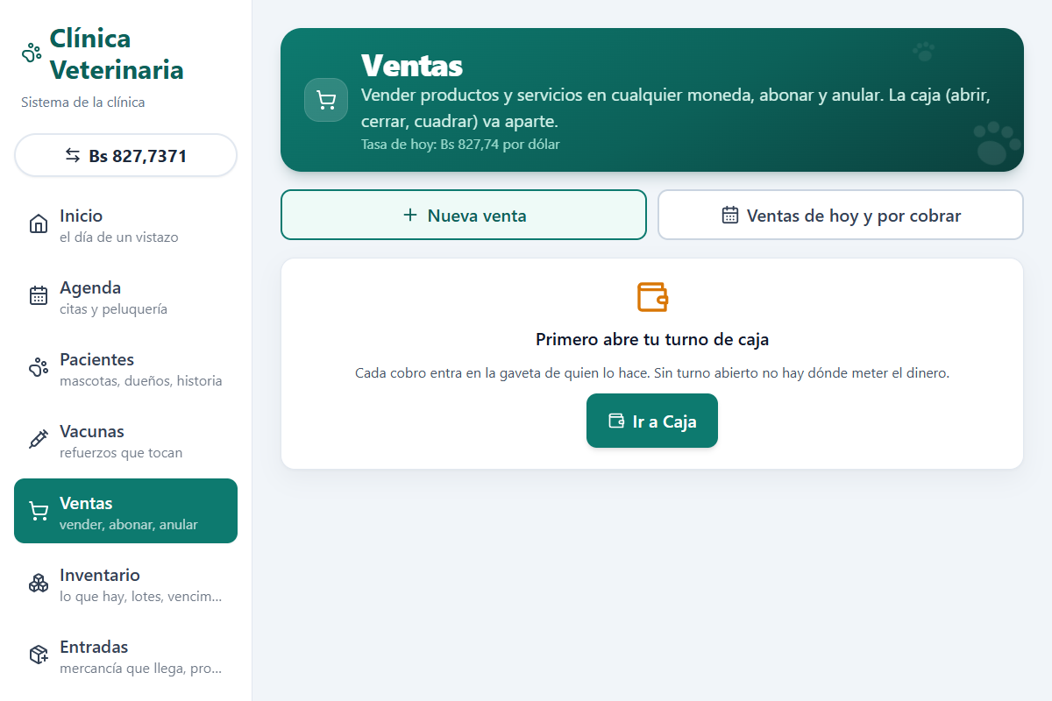Open Agenda citas y peluquería menu item
Viewport: 1052px width, 701px height.
[125, 296]
